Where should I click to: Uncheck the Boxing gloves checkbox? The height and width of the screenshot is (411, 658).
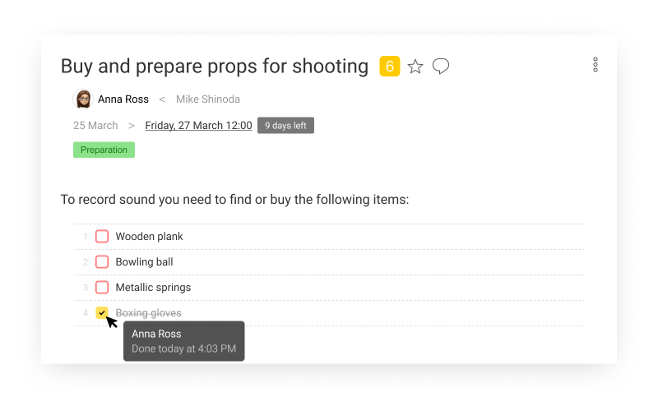click(x=102, y=312)
